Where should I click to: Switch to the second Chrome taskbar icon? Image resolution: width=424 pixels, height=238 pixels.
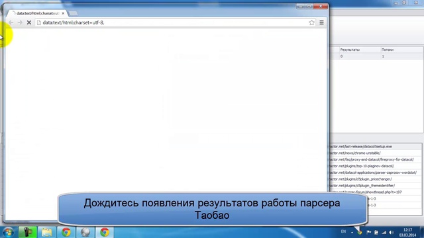pyautogui.click(x=105, y=232)
